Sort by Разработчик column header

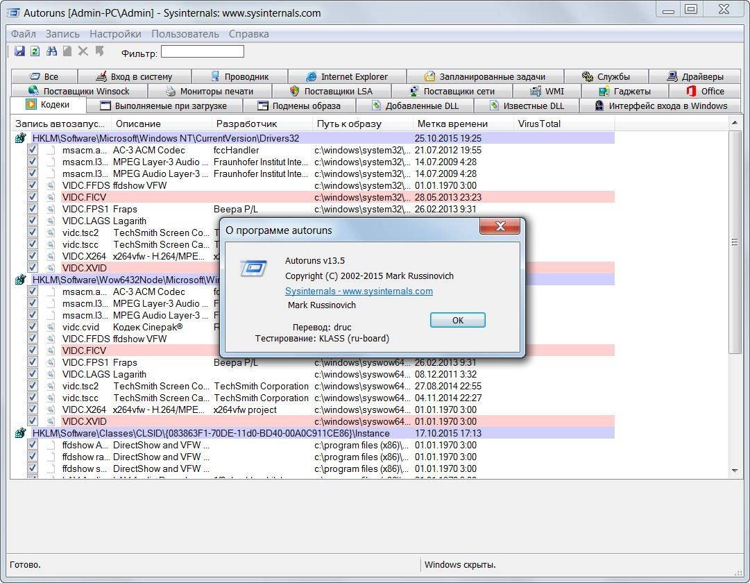(262, 124)
